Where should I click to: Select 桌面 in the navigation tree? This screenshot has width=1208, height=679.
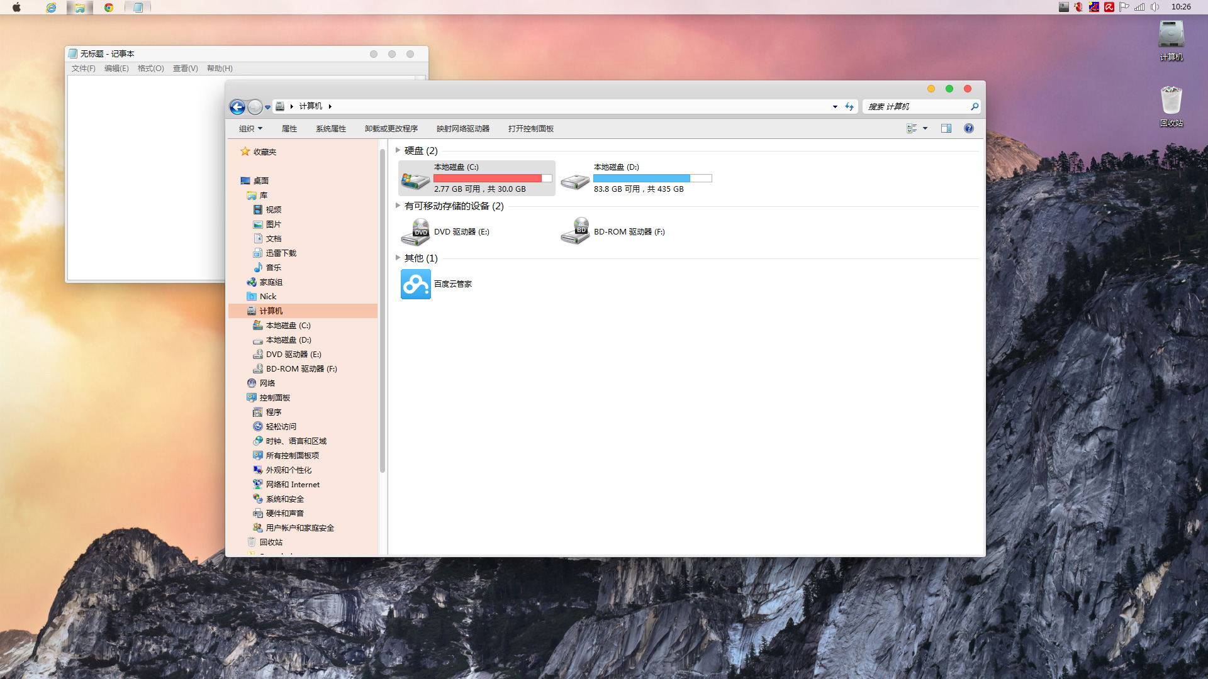[x=255, y=181]
